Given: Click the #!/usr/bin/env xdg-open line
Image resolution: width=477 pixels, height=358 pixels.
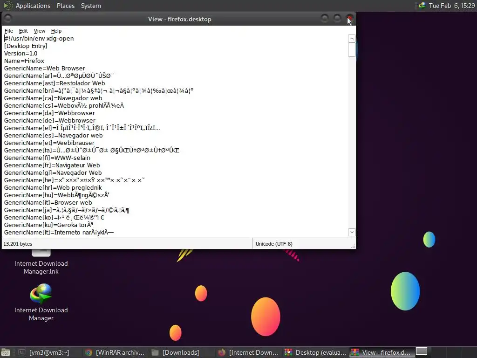Looking at the screenshot, I should 39,38.
